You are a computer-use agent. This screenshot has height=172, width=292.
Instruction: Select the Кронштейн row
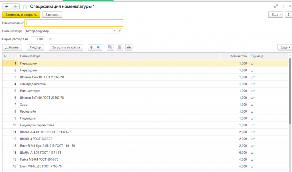point(145,112)
